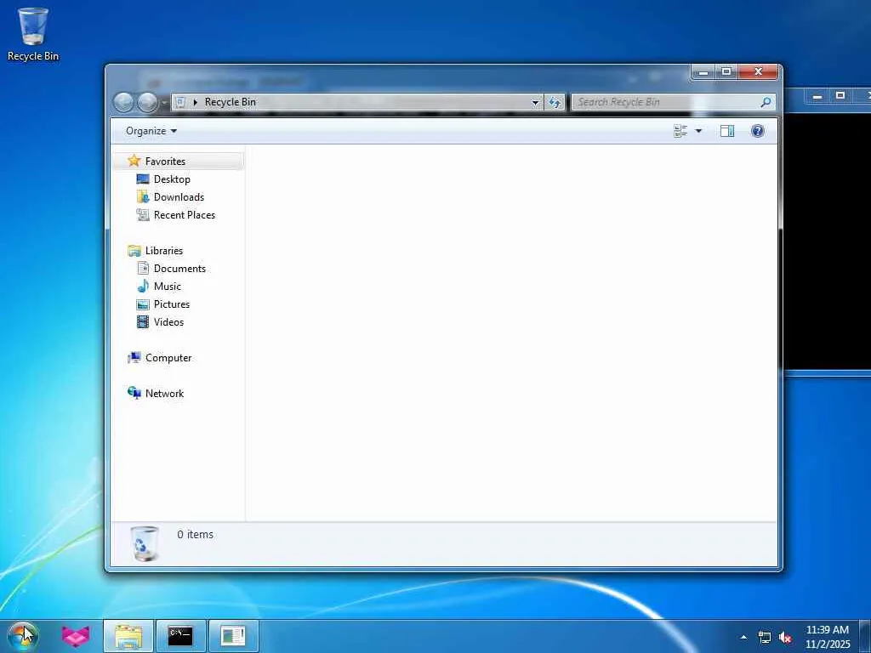Go forward using the Forward arrow button
The width and height of the screenshot is (871, 653).
147,102
